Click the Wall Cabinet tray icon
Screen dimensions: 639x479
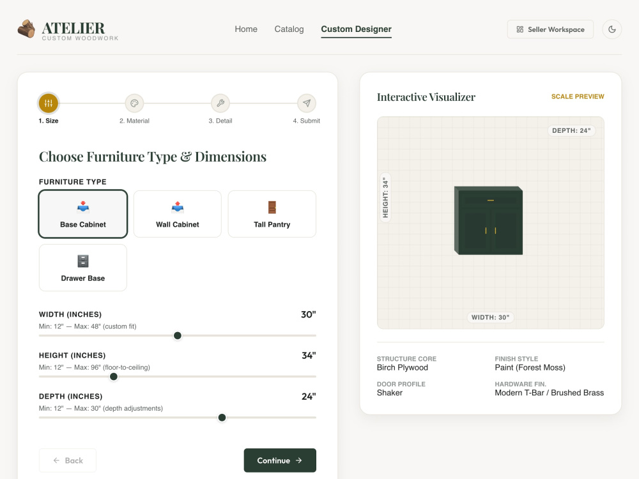pos(177,208)
